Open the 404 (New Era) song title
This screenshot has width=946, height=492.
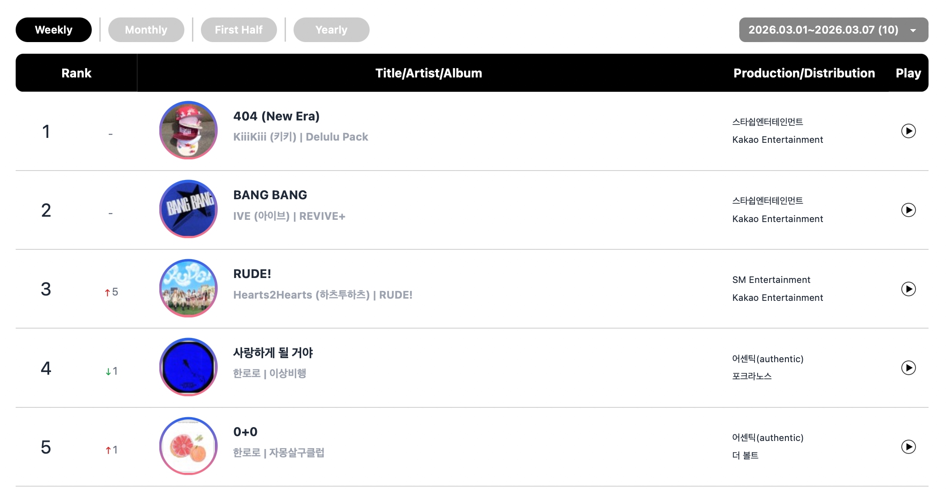coord(276,116)
